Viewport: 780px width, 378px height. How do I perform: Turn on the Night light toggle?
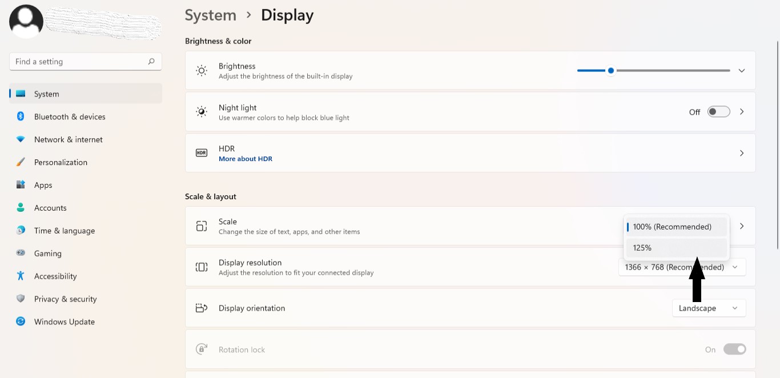[x=718, y=112]
